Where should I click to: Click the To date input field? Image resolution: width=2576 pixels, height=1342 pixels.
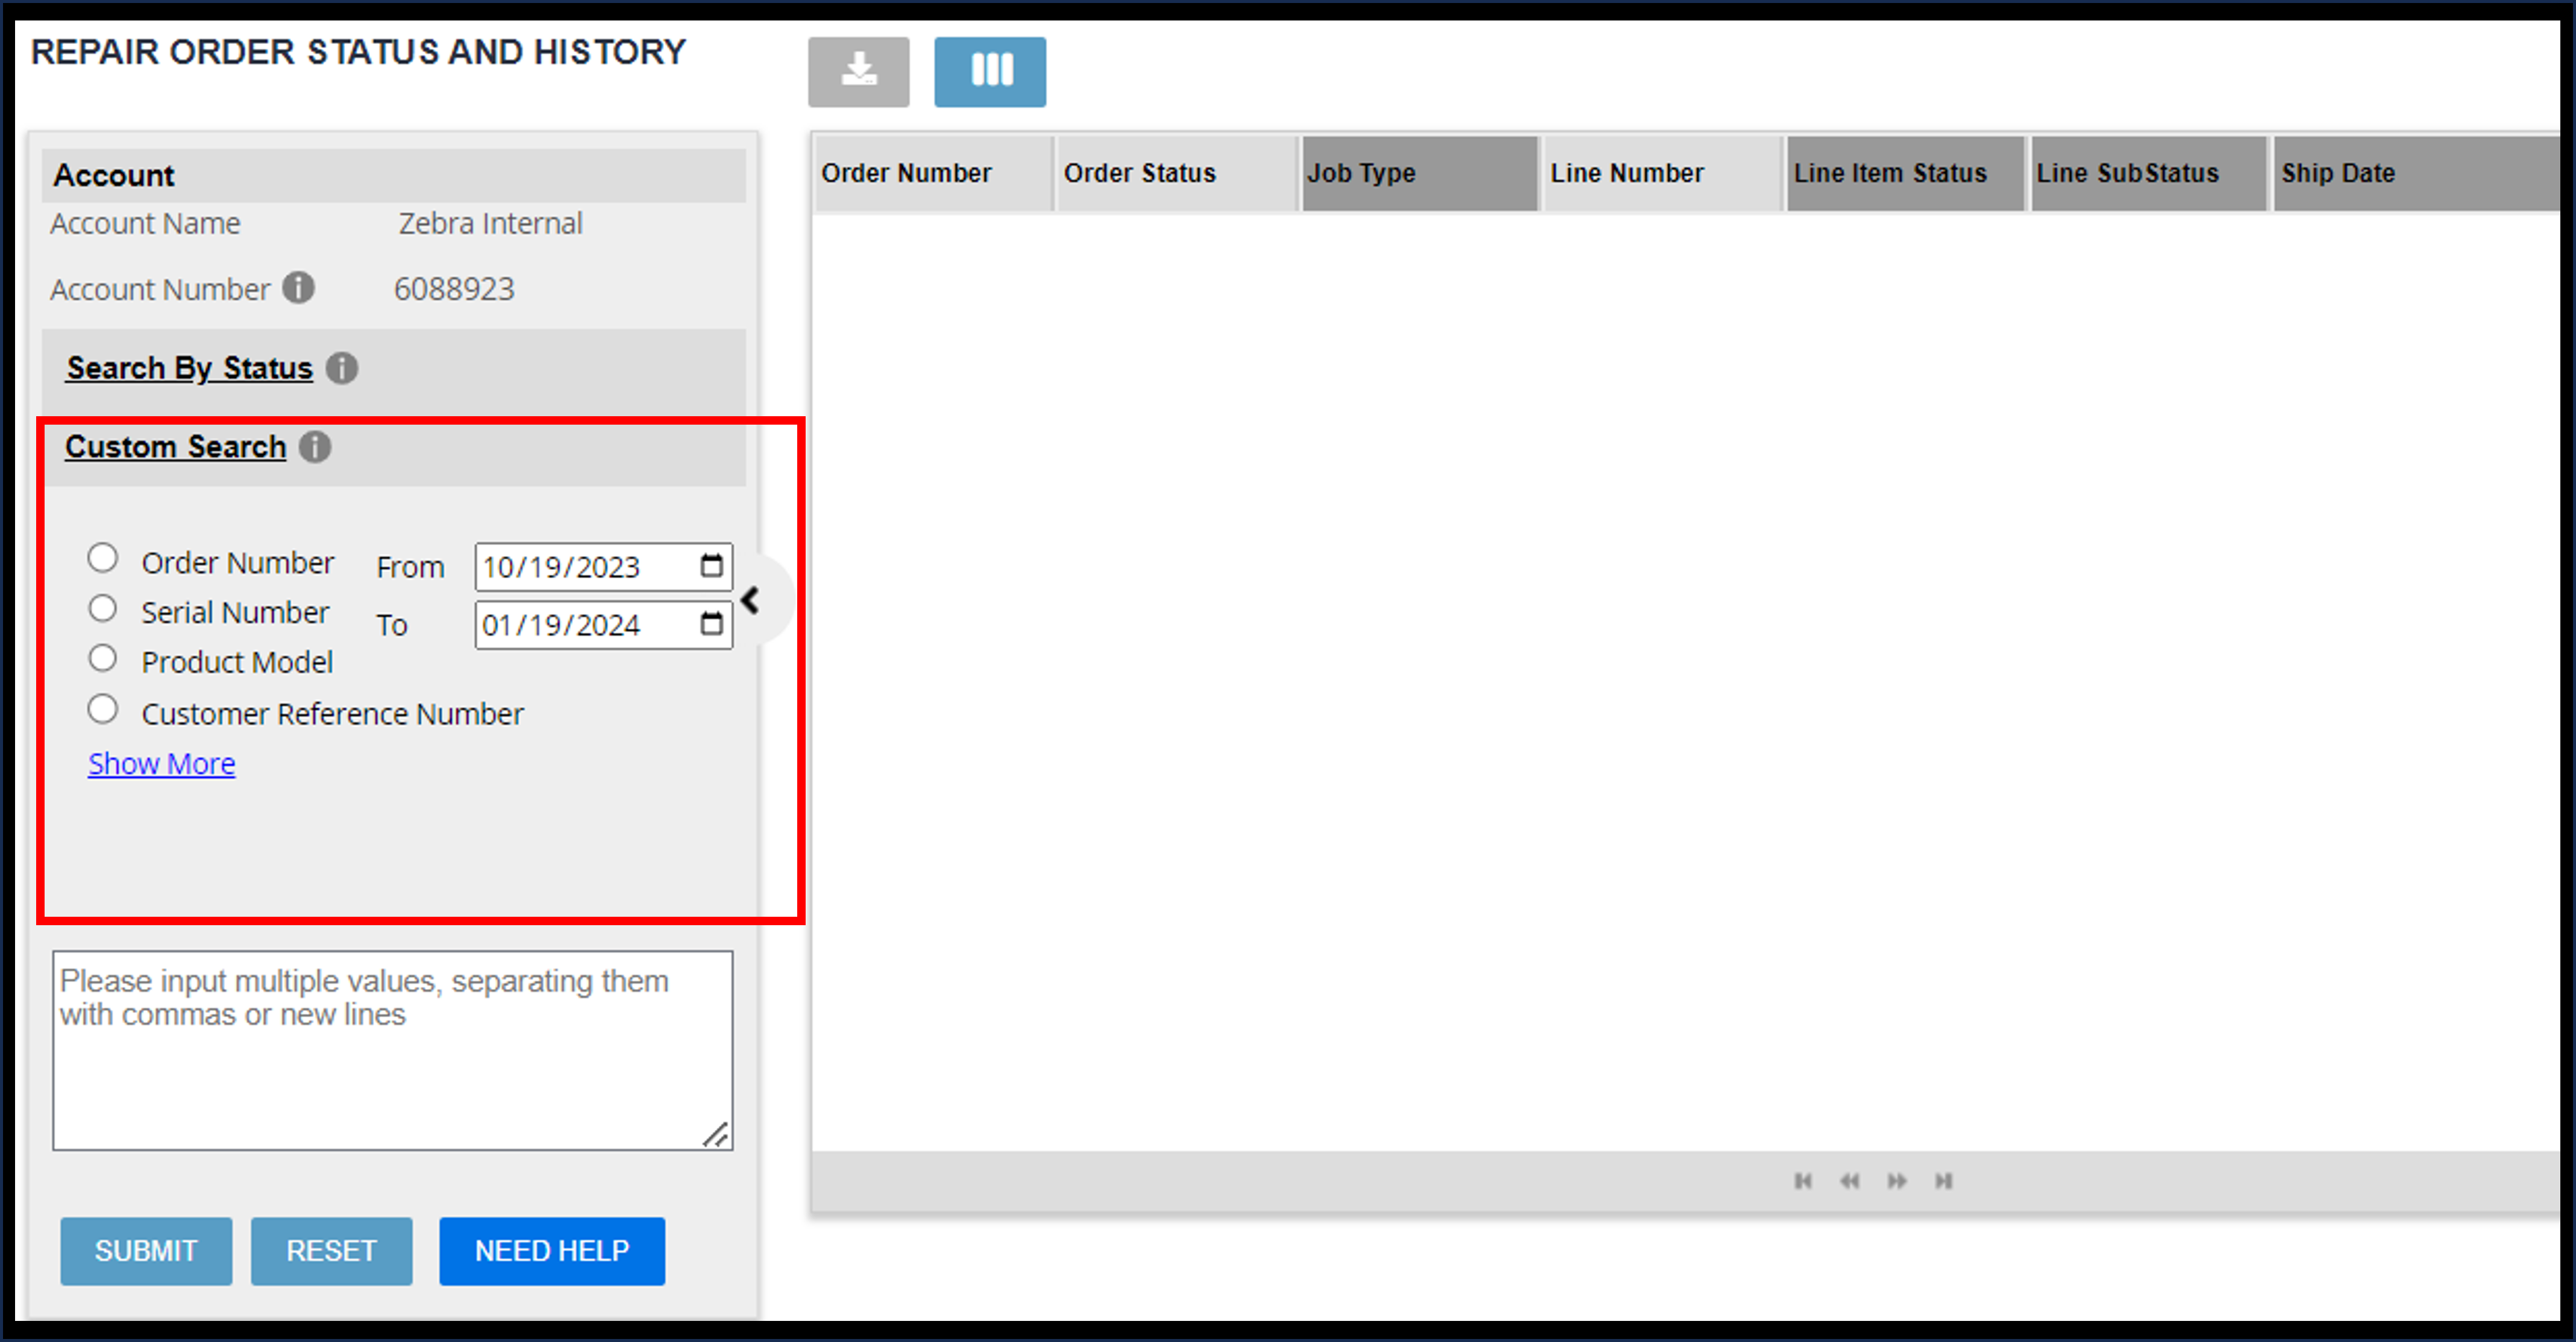click(603, 625)
